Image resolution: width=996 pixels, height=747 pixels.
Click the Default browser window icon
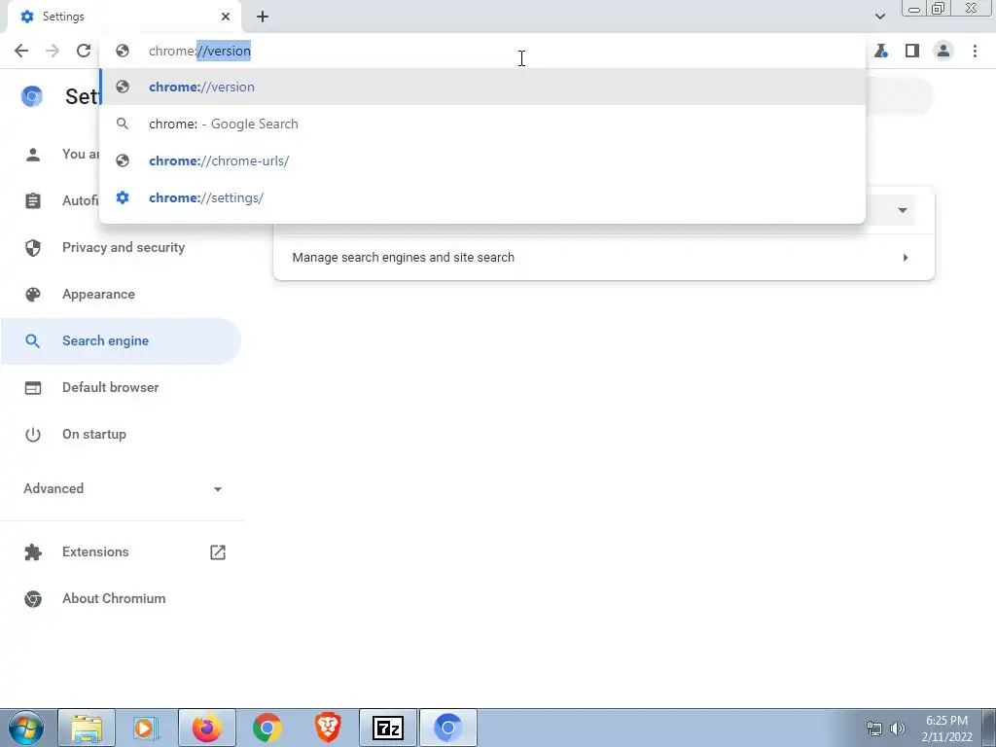[x=33, y=387]
